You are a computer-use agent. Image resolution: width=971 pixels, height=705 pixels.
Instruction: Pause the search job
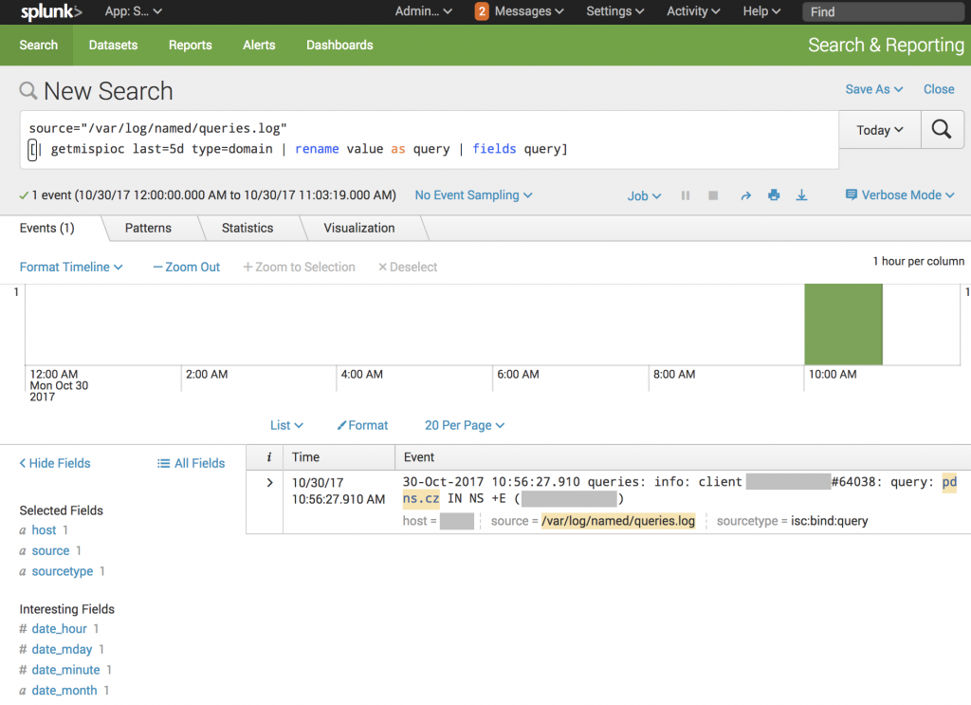[685, 195]
